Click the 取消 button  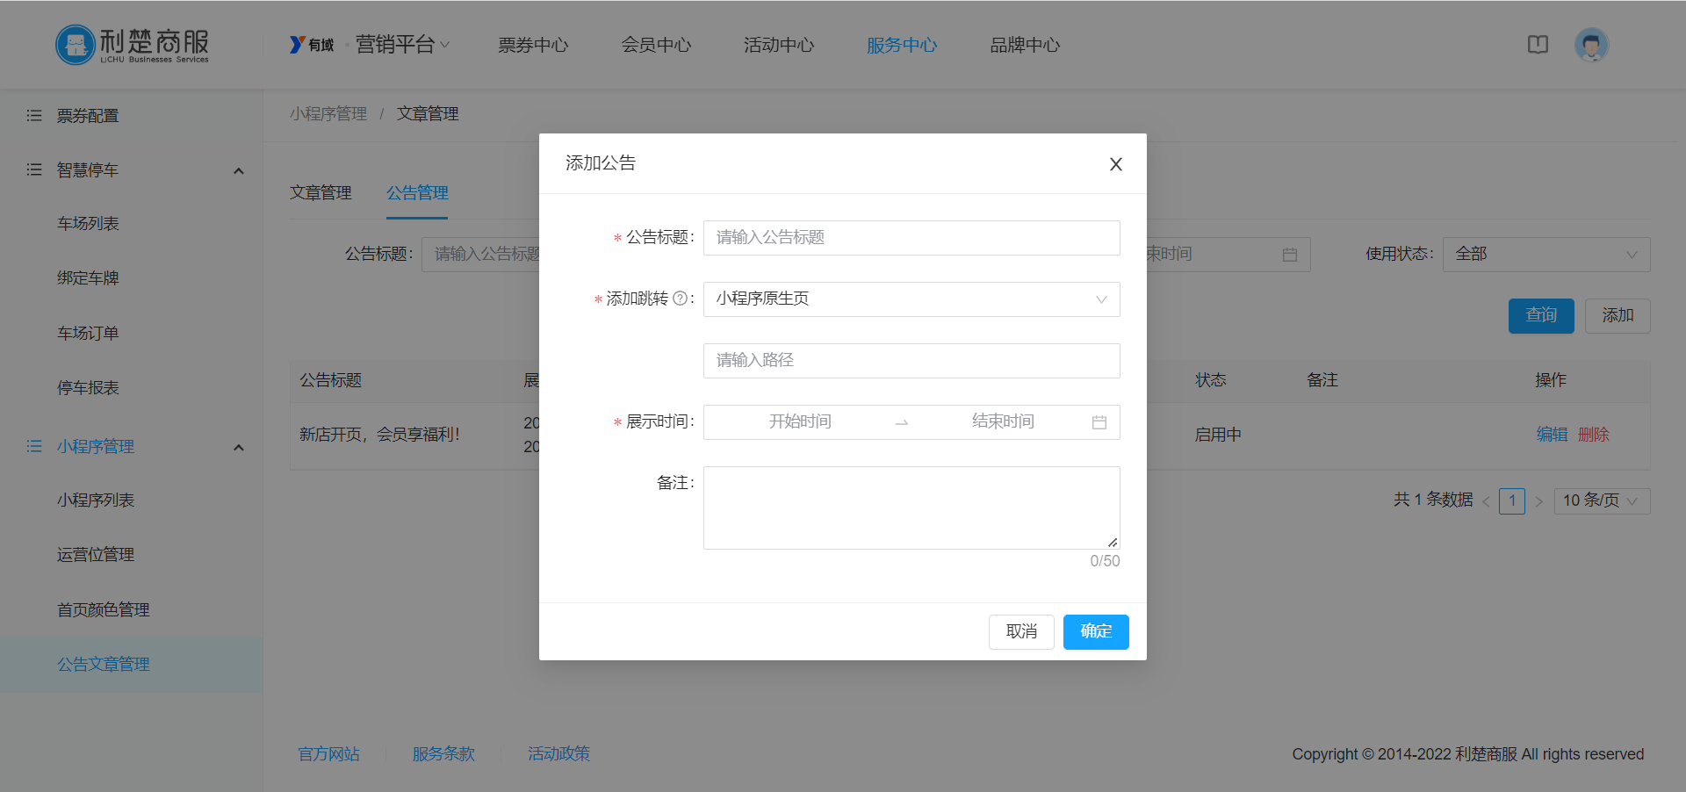(1021, 632)
